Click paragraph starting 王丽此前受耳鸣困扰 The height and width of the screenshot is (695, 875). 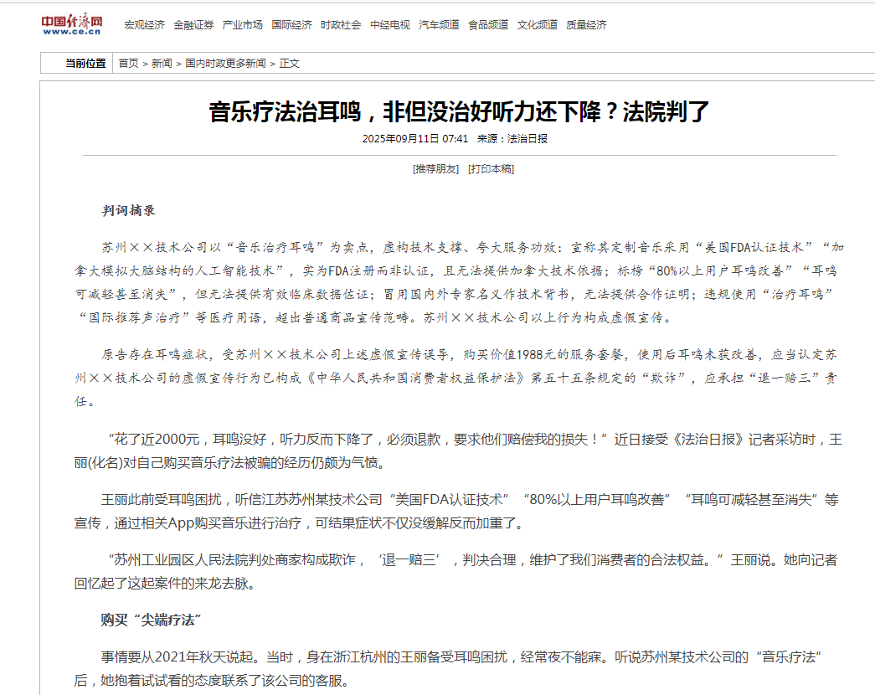456,512
